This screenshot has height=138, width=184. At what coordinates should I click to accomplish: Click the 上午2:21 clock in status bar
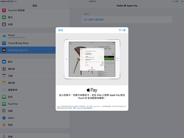pyautogui.click(x=92, y=2)
